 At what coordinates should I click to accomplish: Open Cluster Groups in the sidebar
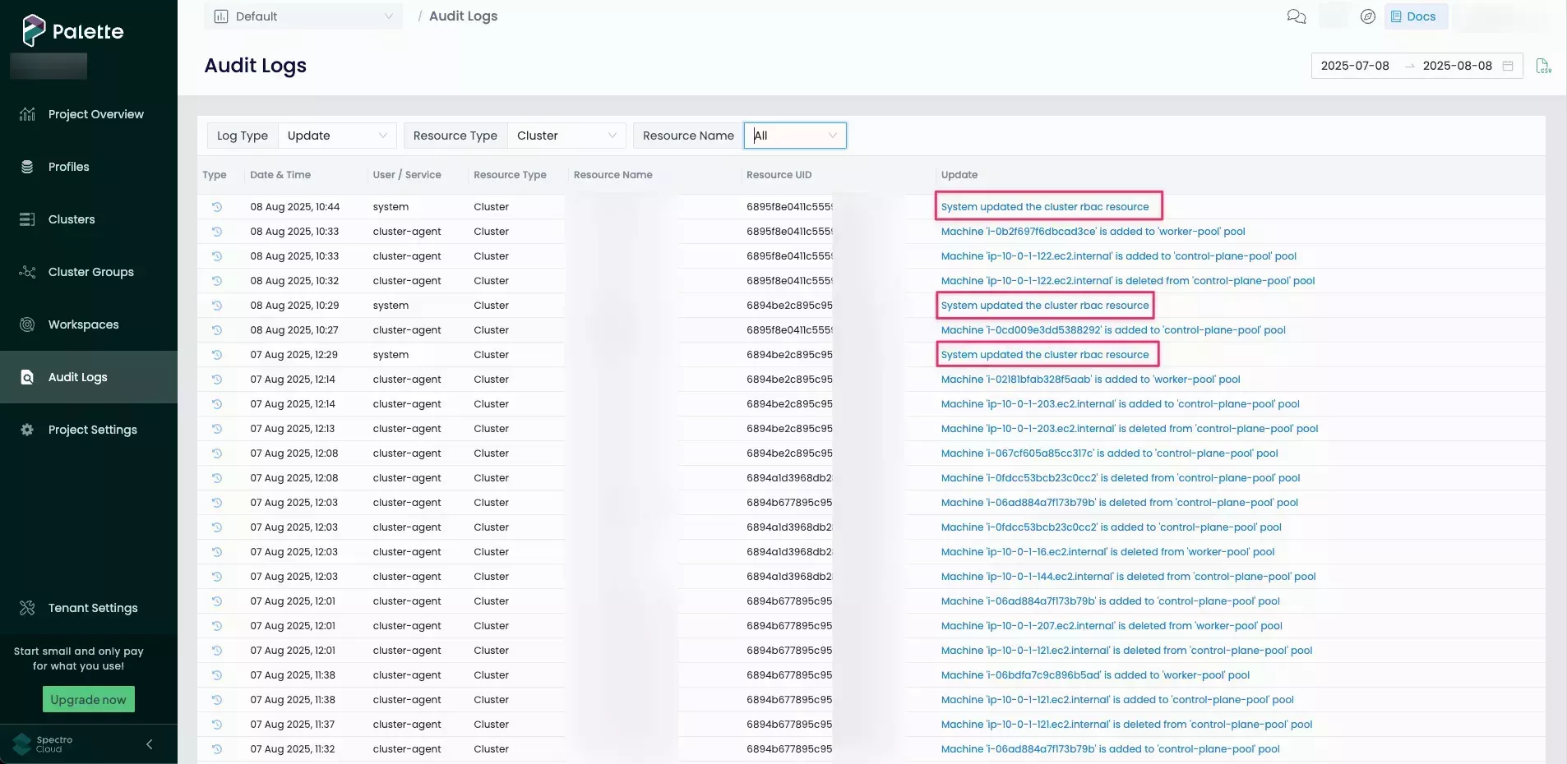point(90,272)
